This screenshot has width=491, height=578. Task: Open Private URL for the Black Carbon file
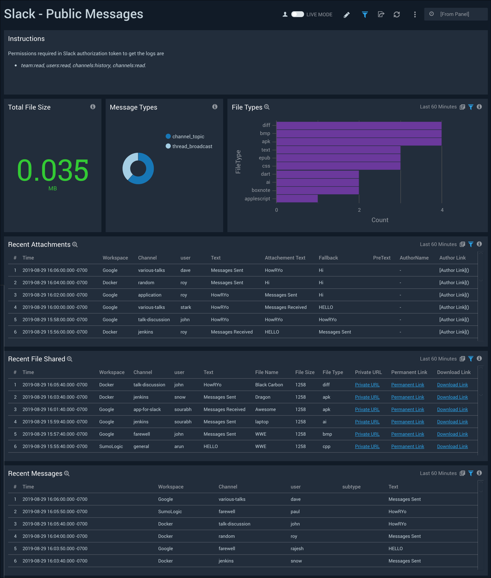coord(367,384)
